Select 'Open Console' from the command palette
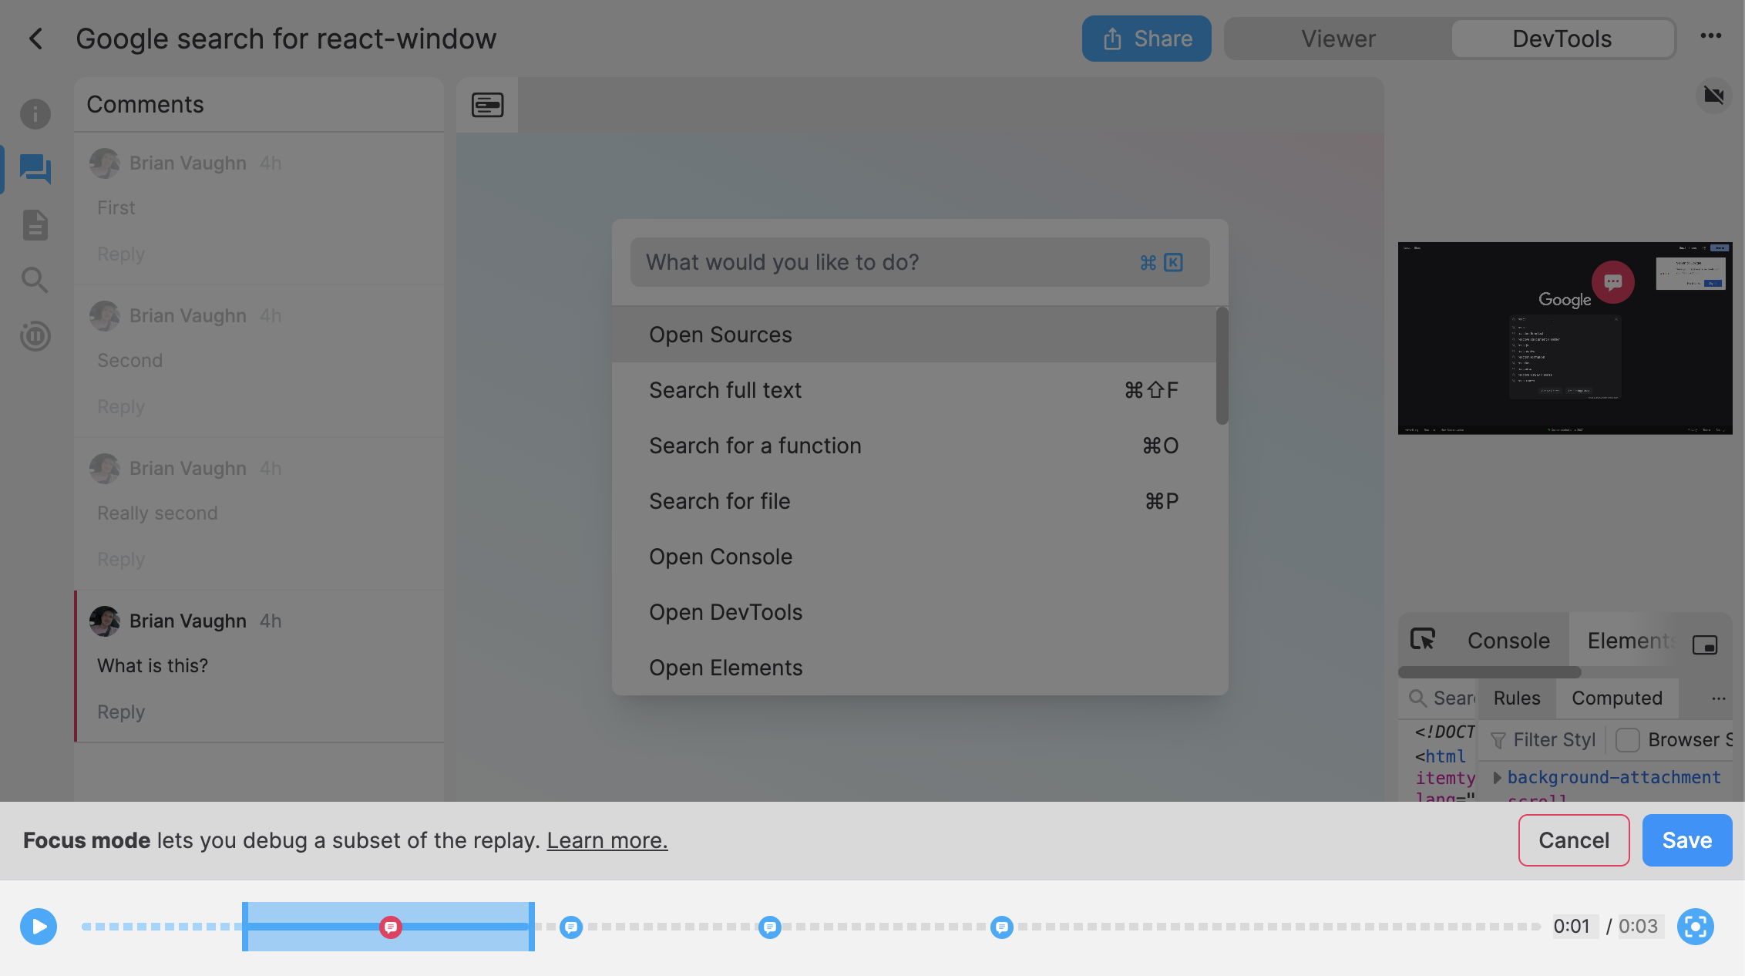1745x976 pixels. point(721,556)
